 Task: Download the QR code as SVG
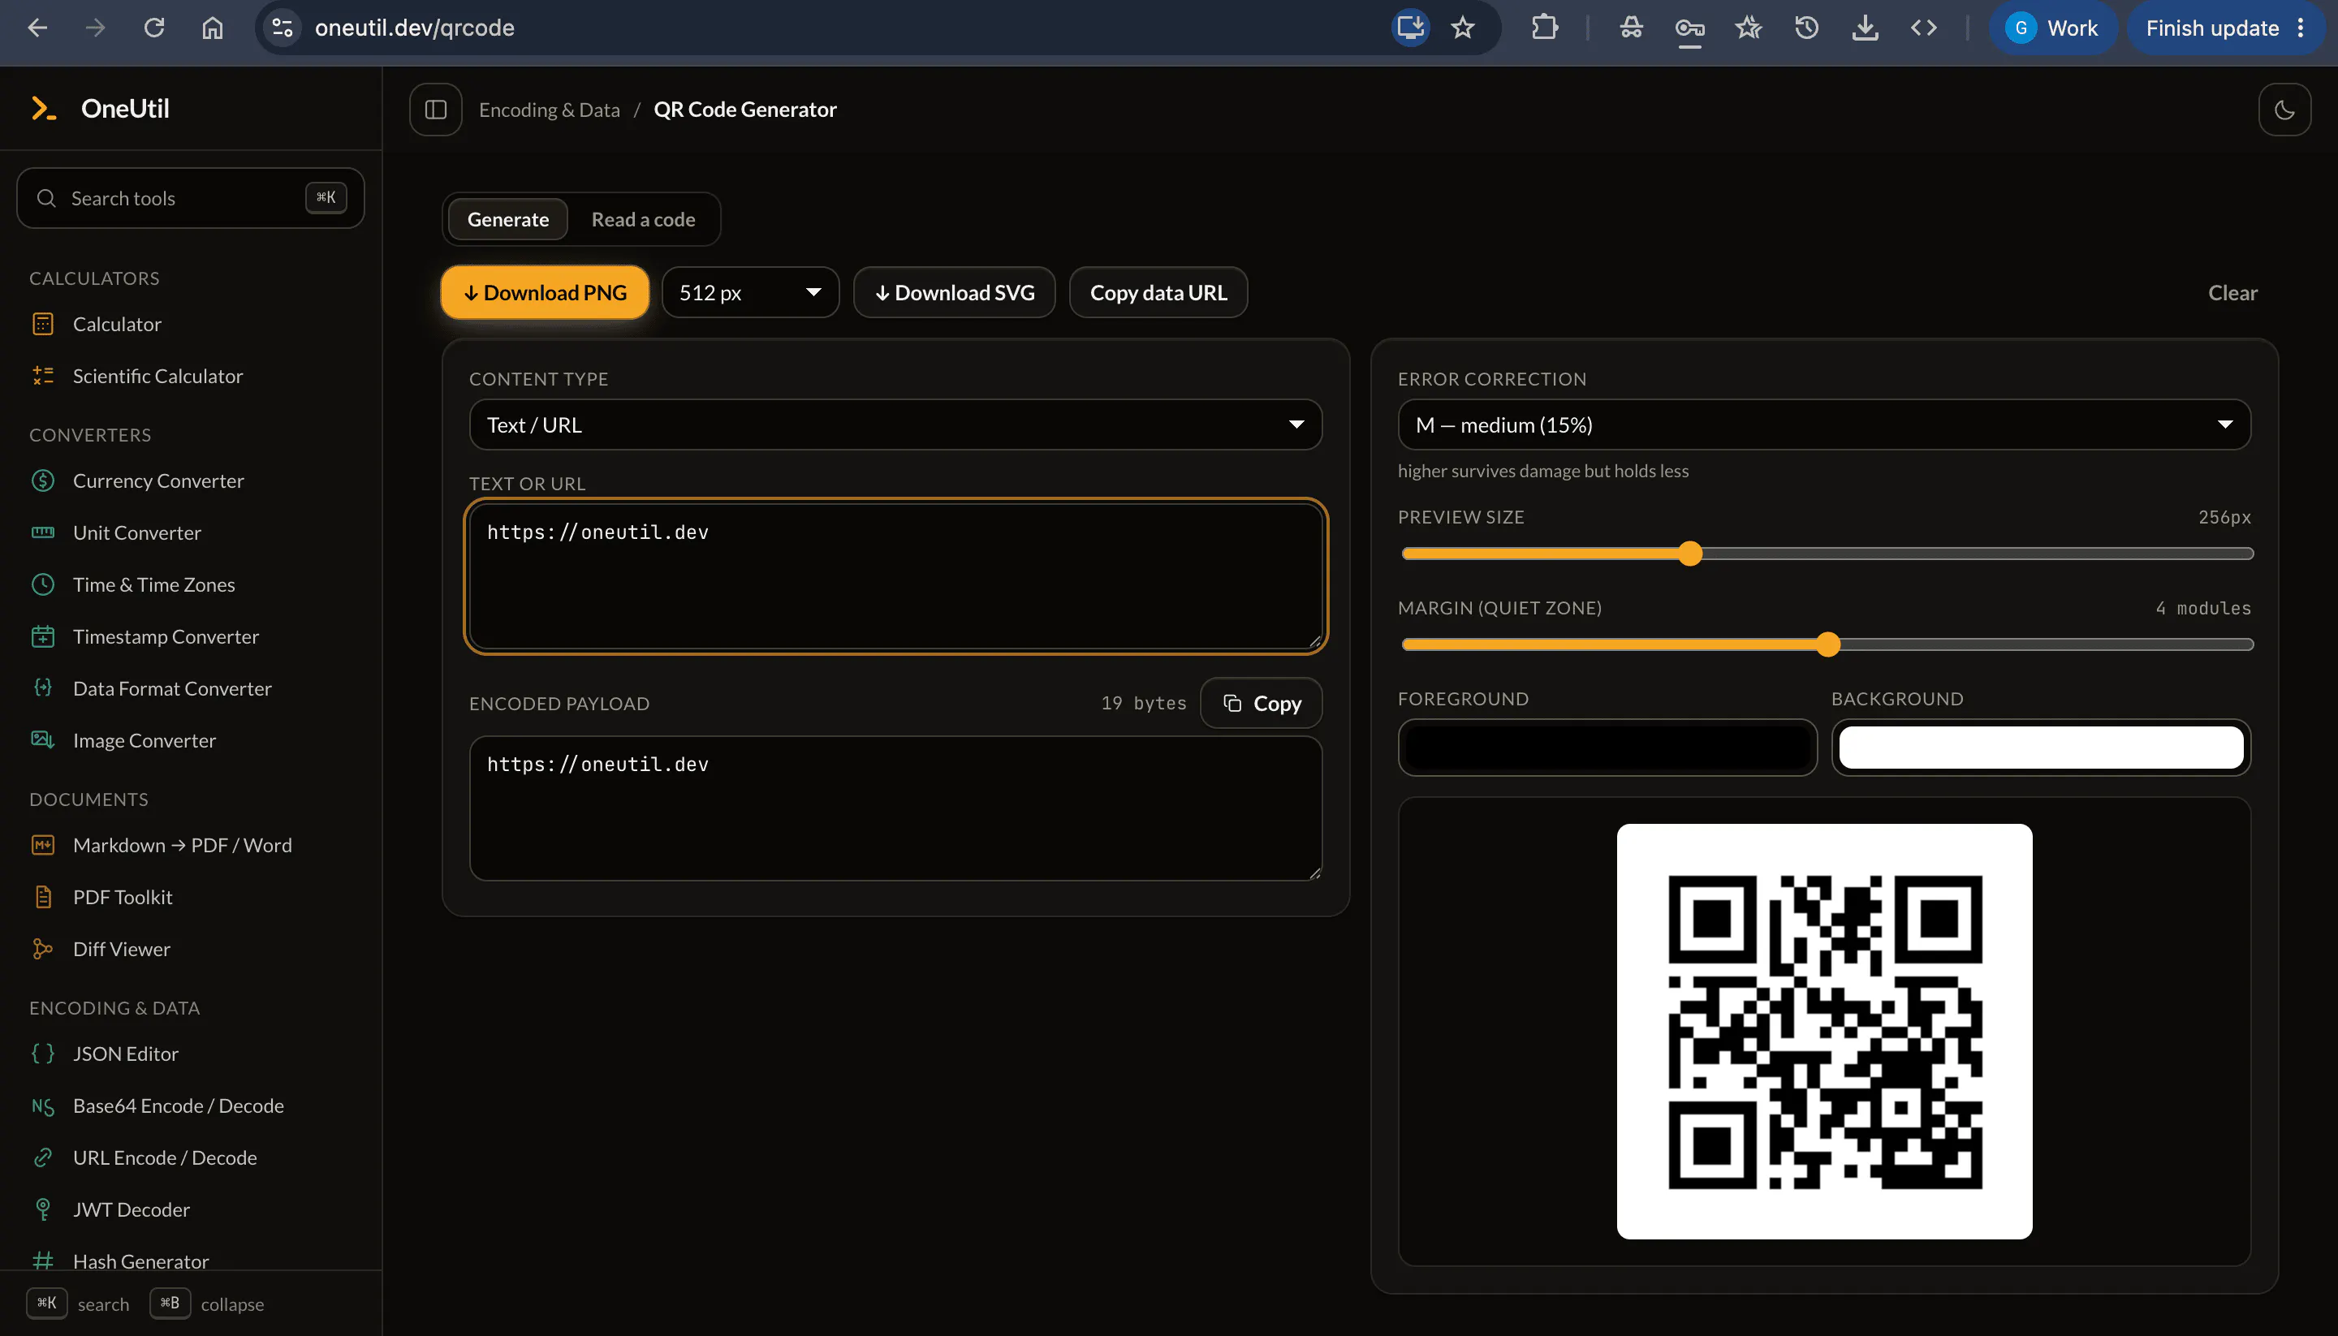click(x=955, y=293)
